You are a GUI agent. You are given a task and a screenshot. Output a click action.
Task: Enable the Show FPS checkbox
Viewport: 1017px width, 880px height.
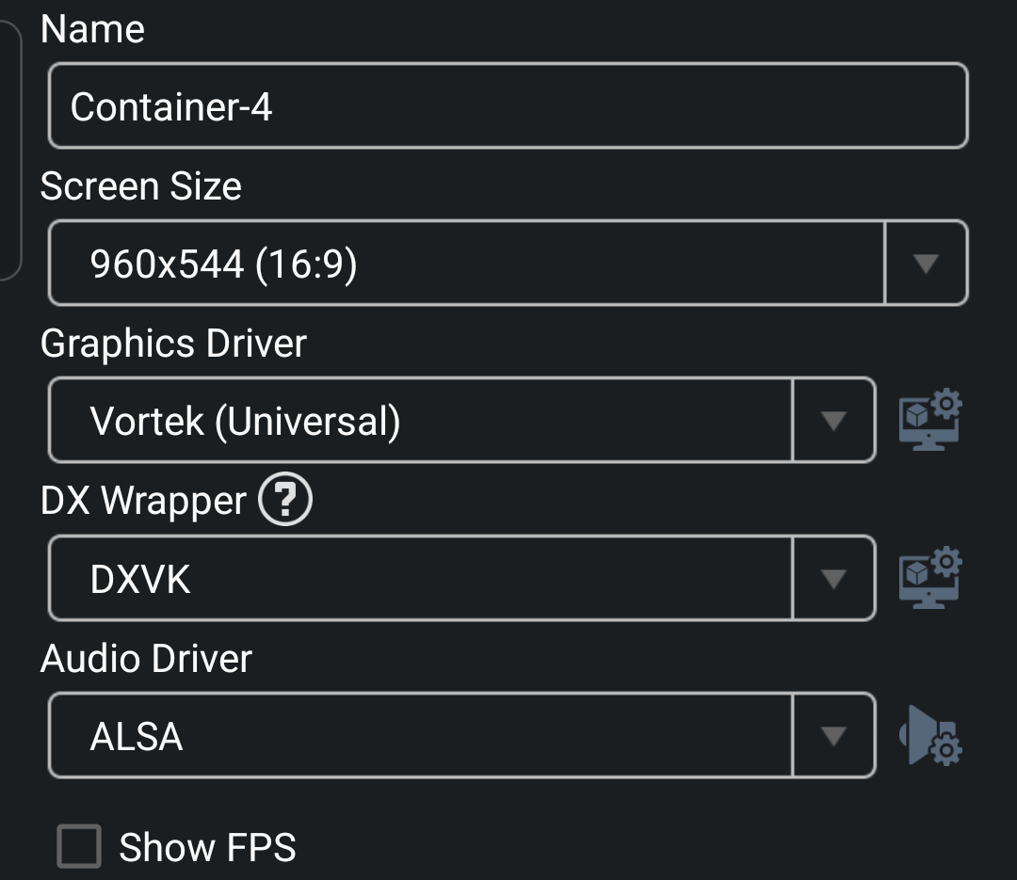[79, 846]
